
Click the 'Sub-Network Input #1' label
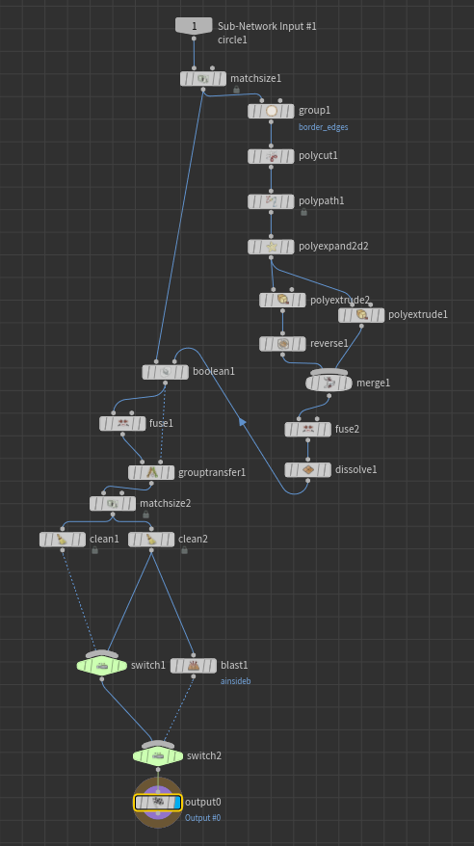(x=267, y=26)
